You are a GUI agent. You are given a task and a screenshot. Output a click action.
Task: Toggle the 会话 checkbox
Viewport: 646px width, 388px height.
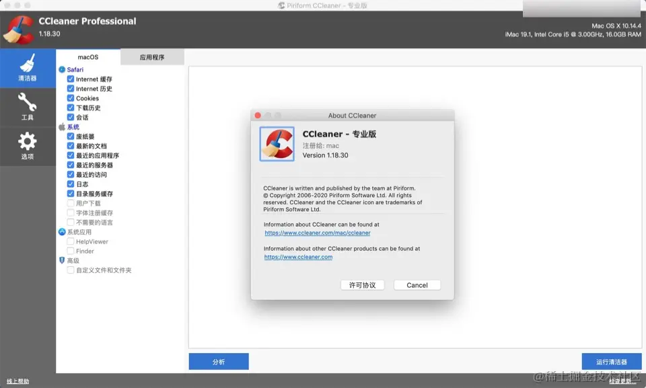pyautogui.click(x=71, y=117)
